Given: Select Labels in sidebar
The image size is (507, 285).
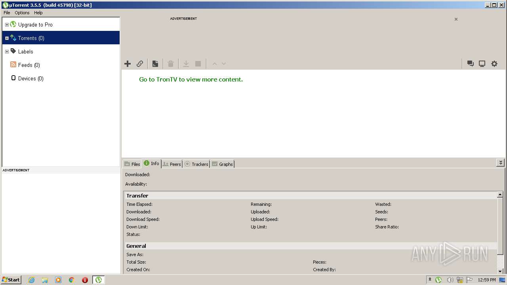Looking at the screenshot, I should 26,51.
